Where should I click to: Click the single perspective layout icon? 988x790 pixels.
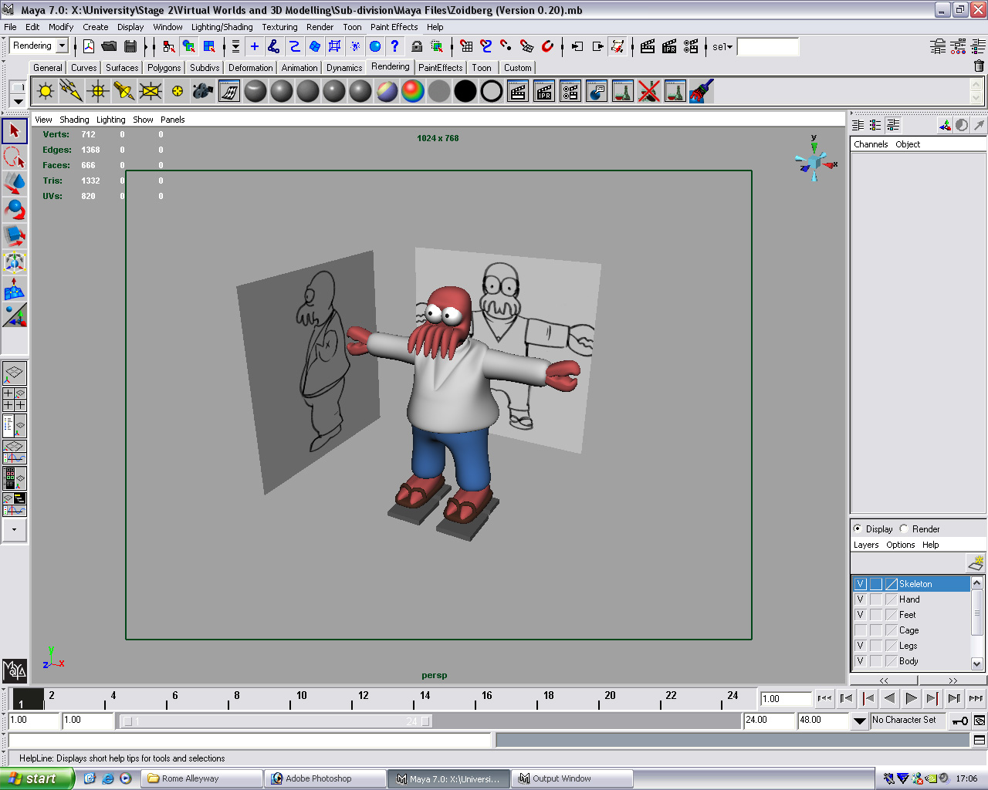[x=15, y=373]
